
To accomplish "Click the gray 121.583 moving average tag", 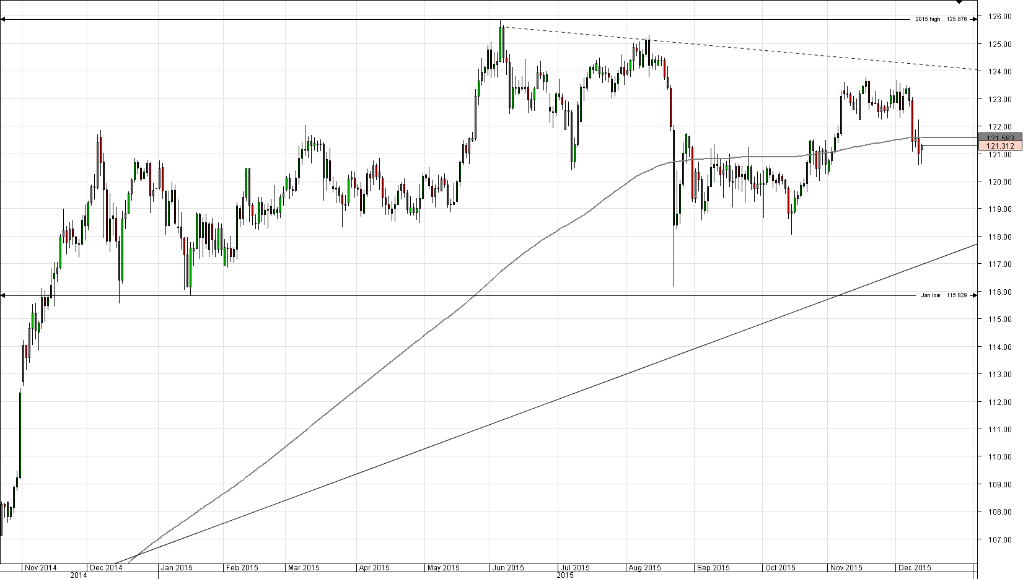I will tap(1000, 137).
